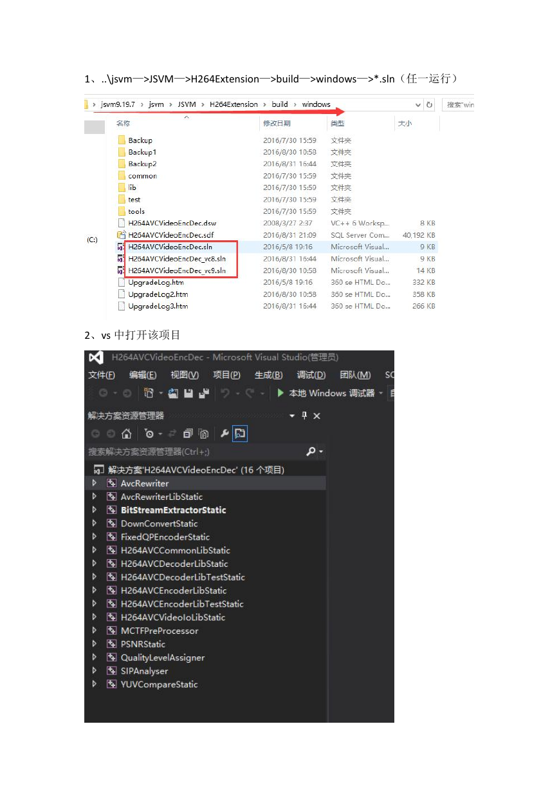
Task: Expand the BitStreamExtractorStatic project node
Action: pyautogui.click(x=95, y=510)
